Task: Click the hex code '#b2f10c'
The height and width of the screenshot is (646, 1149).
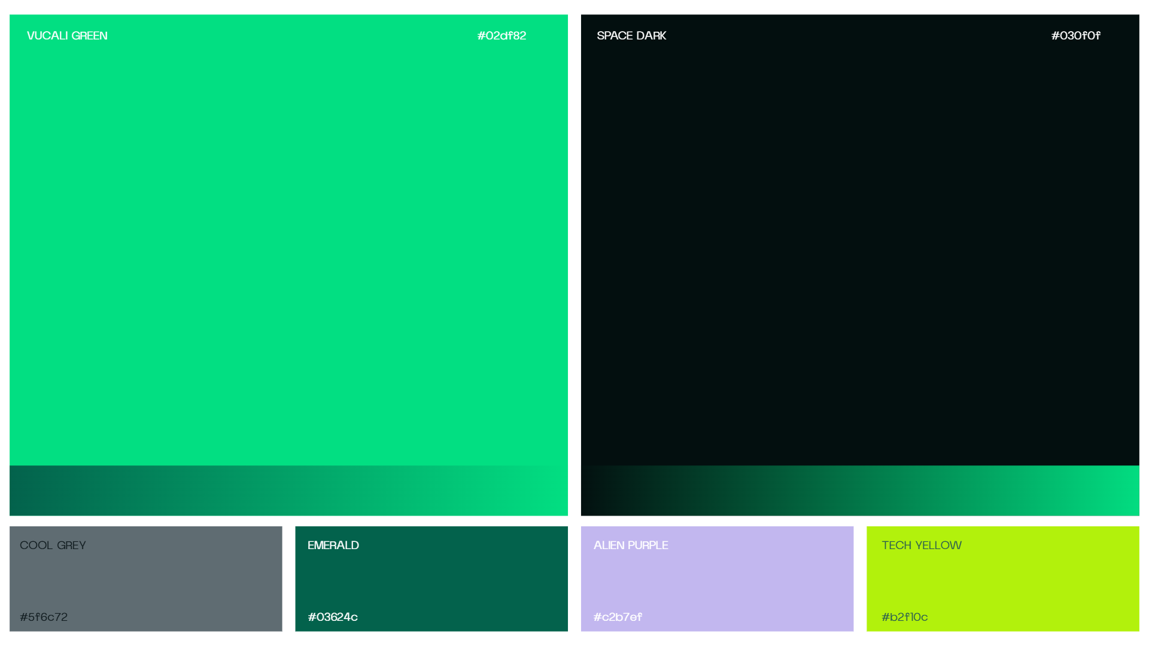Action: point(904,617)
